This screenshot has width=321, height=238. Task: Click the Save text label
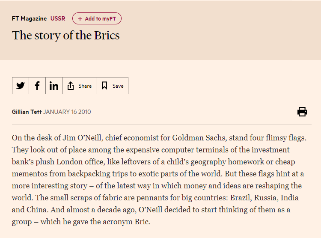point(118,86)
